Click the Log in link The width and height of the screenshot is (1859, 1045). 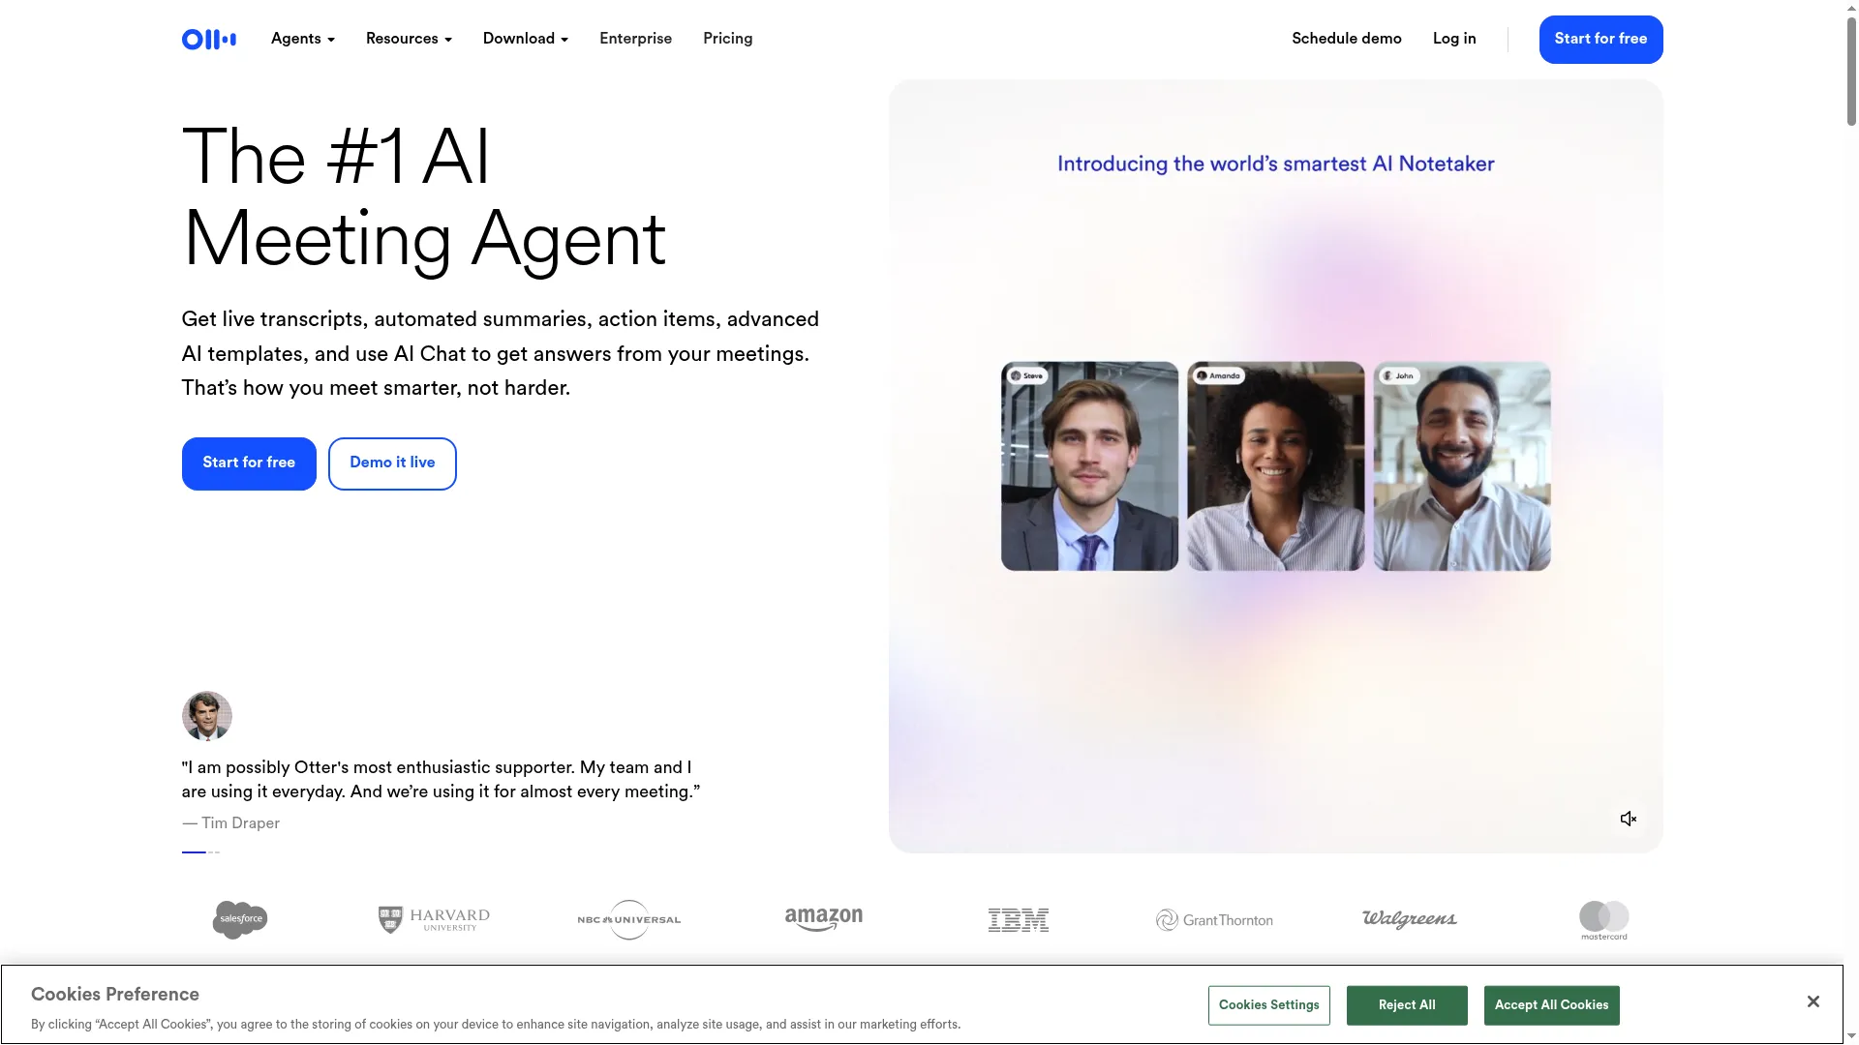(1454, 39)
